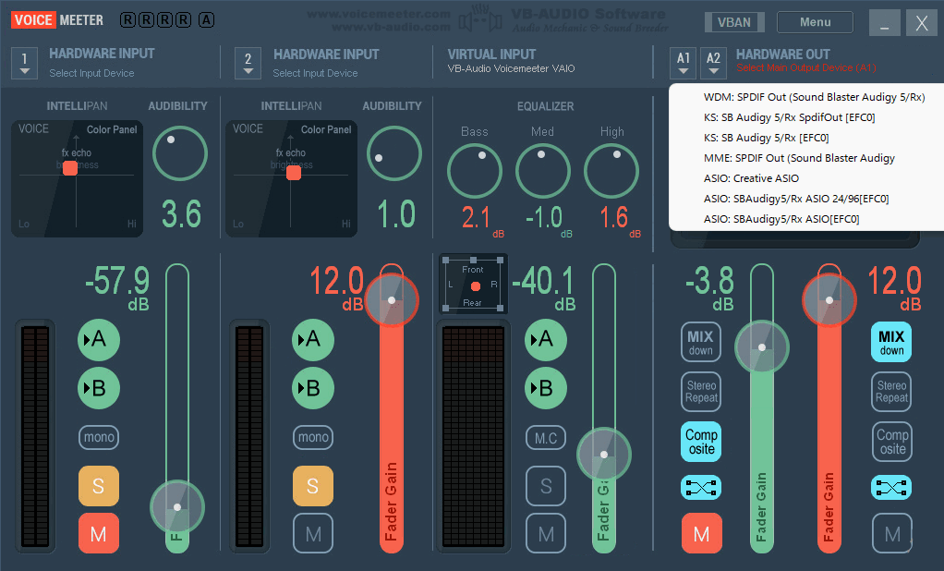The width and height of the screenshot is (944, 571).
Task: Click VB-Audio Voicemeeter VAIO label
Action: pos(511,68)
